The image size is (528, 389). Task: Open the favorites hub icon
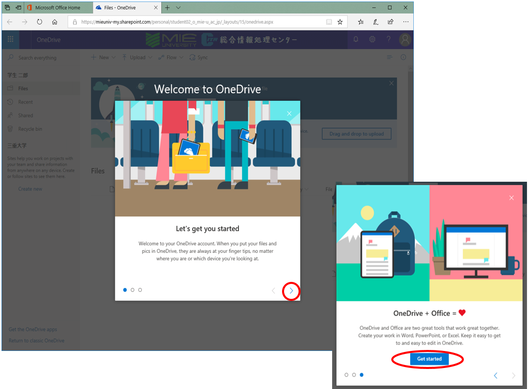pyautogui.click(x=361, y=22)
